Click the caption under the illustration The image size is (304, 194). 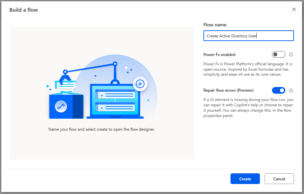(x=102, y=129)
